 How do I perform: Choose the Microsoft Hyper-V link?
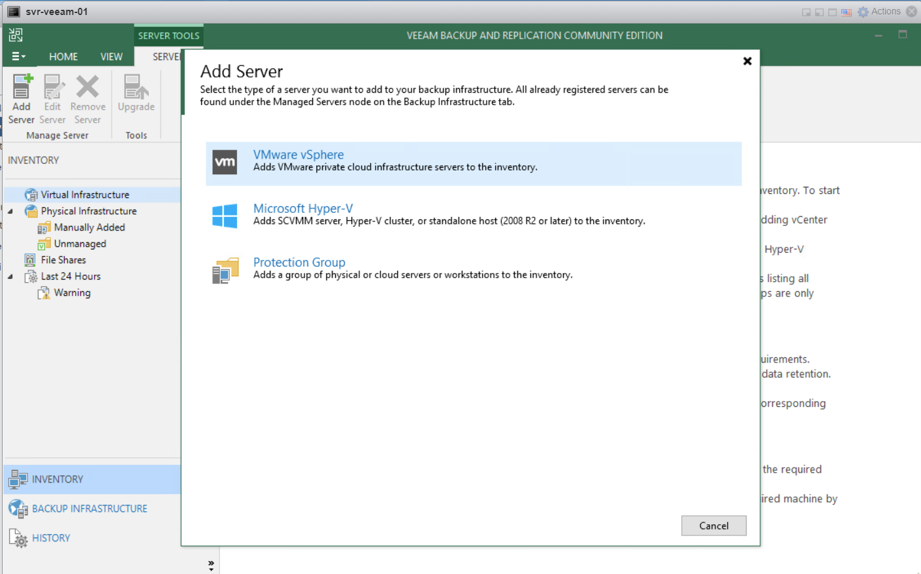tap(303, 208)
